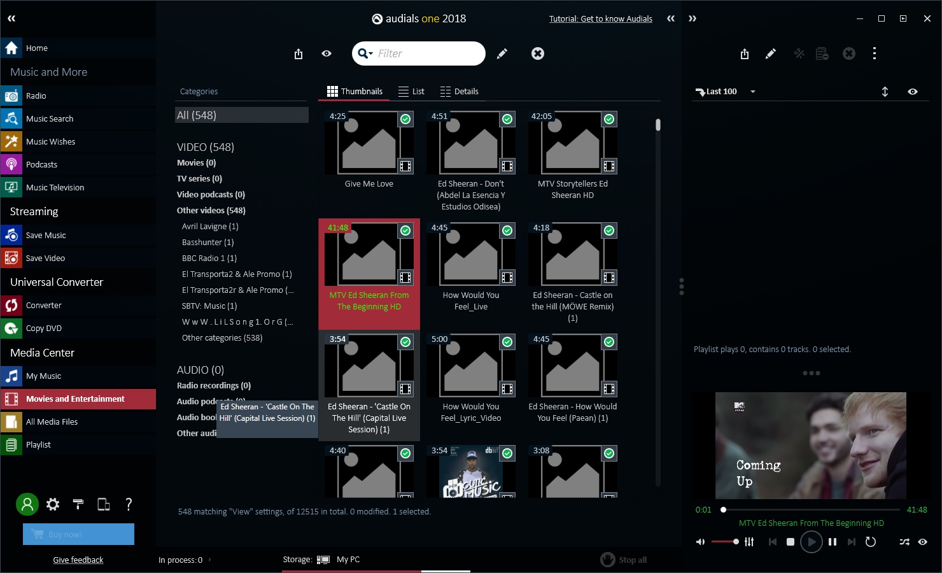Image resolution: width=942 pixels, height=573 pixels.
Task: Open Copy DVD tool
Action: [x=78, y=328]
